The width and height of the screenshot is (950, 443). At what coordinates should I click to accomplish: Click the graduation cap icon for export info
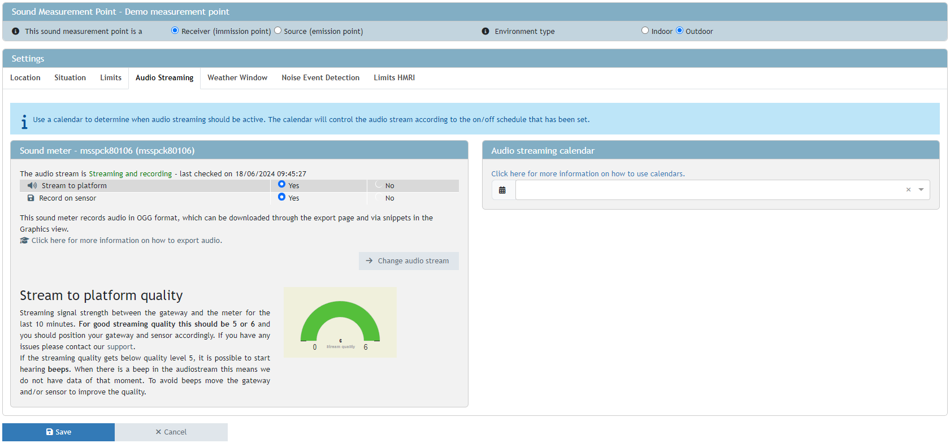[24, 241]
